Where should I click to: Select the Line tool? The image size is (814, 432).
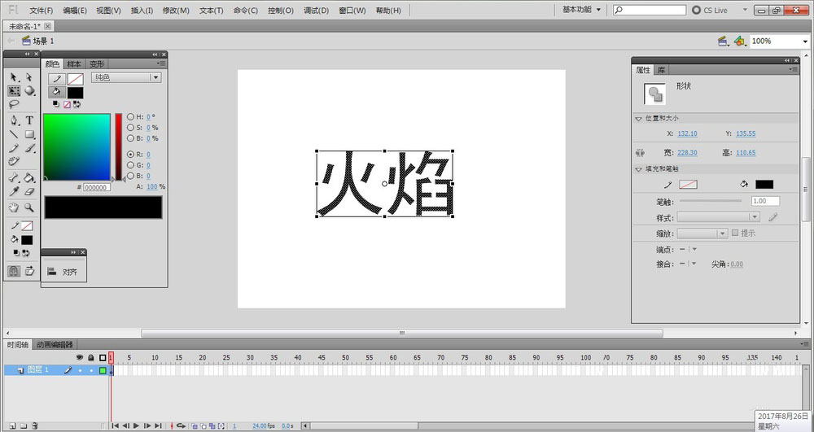(x=14, y=134)
